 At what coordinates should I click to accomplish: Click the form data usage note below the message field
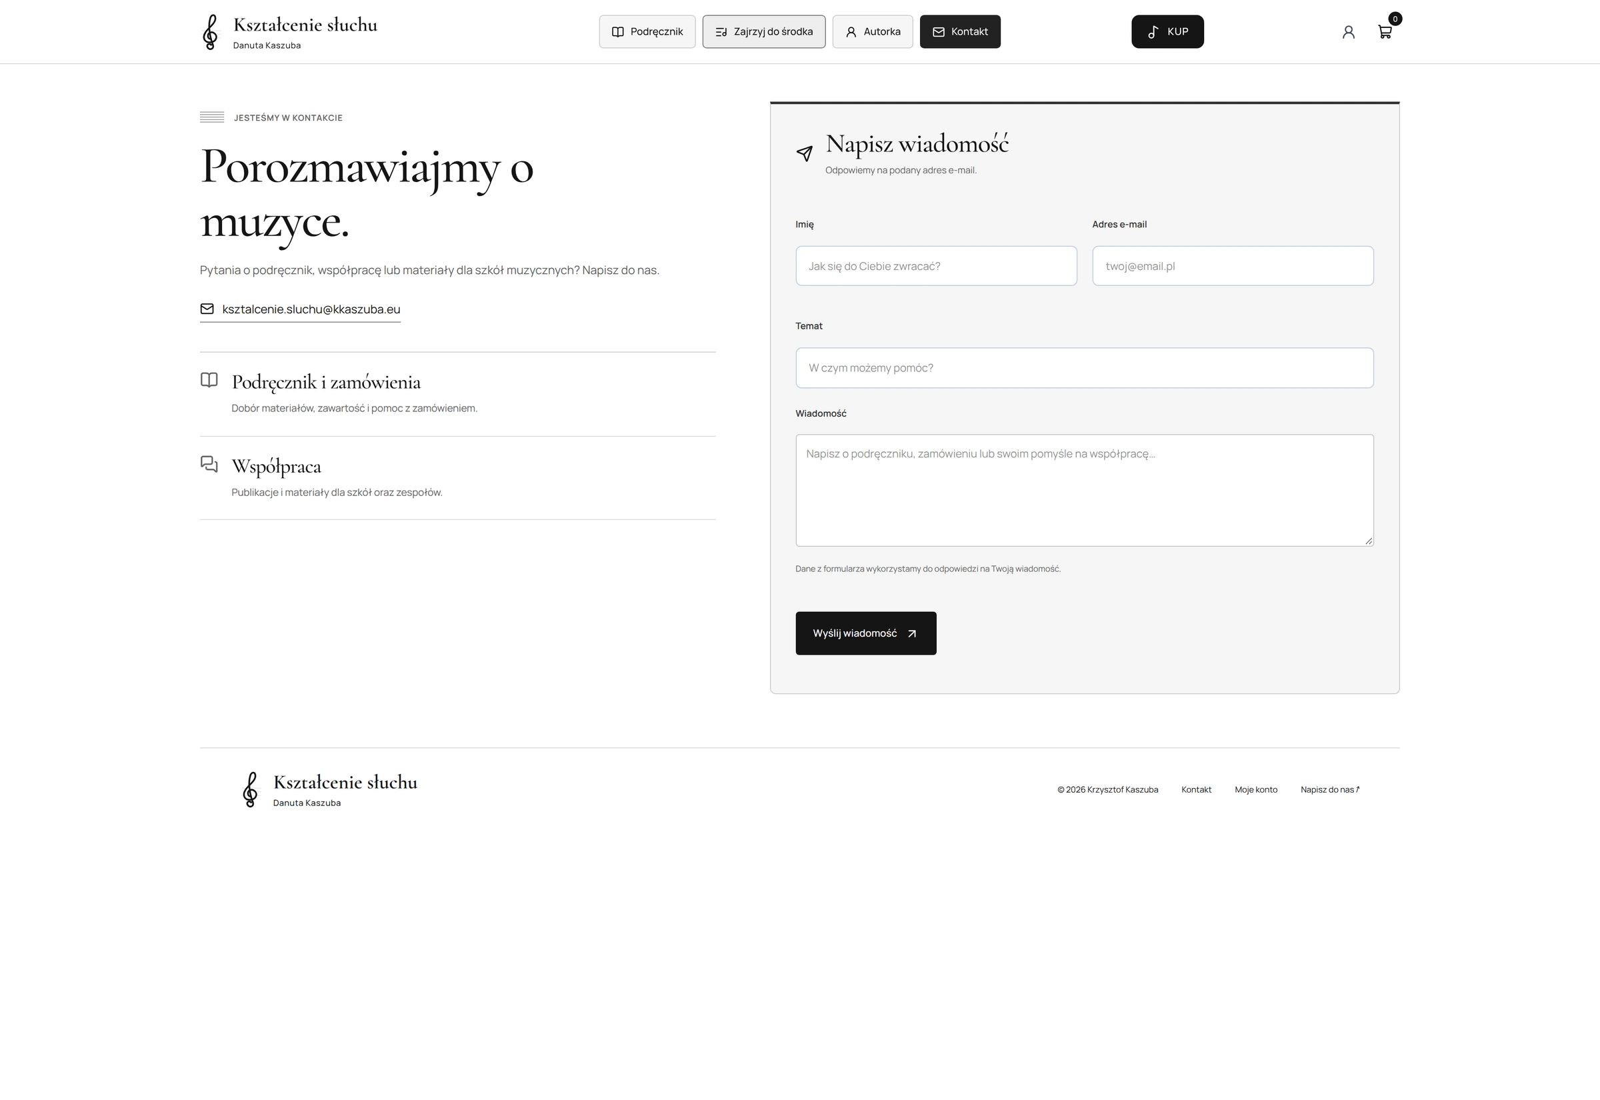(x=927, y=569)
